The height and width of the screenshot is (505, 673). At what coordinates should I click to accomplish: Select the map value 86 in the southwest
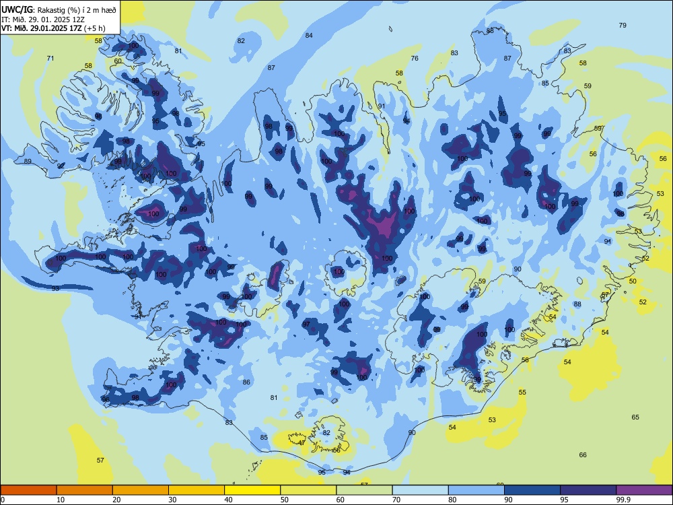[246, 382]
